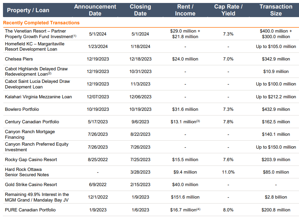Click closing date '12/18/2023'
The height and width of the screenshot is (217, 299).
tap(140, 59)
